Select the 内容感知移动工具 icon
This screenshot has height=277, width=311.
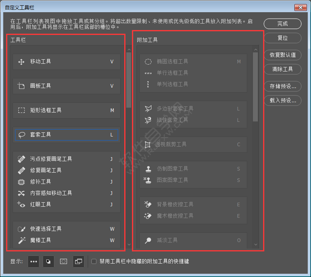pos(21,193)
